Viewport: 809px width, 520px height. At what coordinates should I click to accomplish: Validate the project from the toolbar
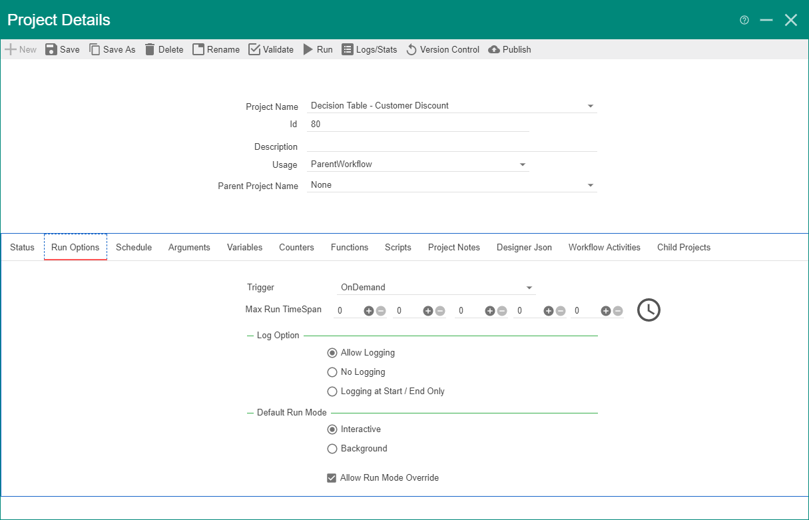click(x=271, y=49)
